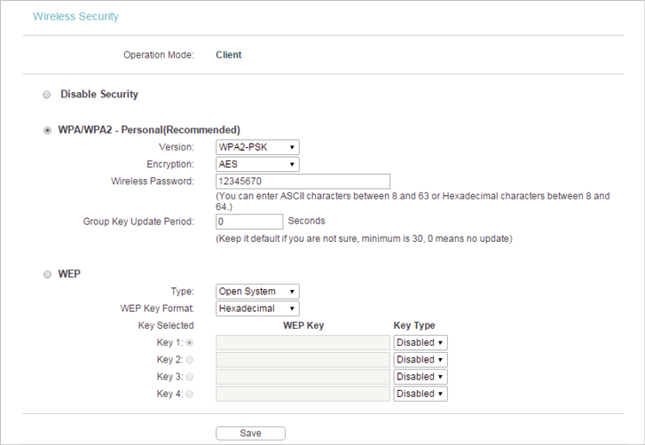This screenshot has height=445, width=645.
Task: Open Key 4 Key Type Disabled dropdown
Action: pos(421,394)
